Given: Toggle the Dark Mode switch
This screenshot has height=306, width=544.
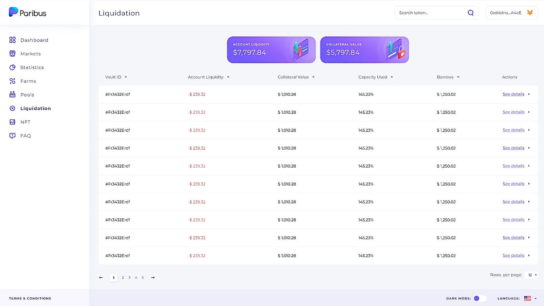Looking at the screenshot, I should [x=480, y=298].
